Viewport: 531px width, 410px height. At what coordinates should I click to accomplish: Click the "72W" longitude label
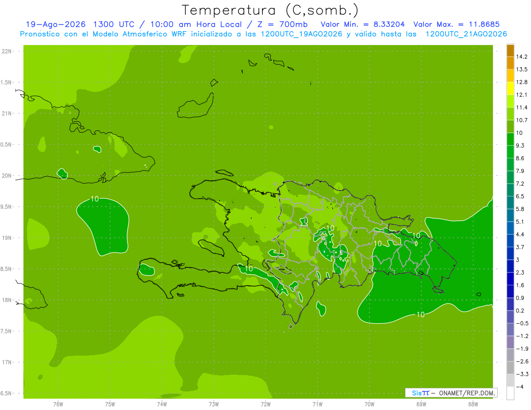265,404
